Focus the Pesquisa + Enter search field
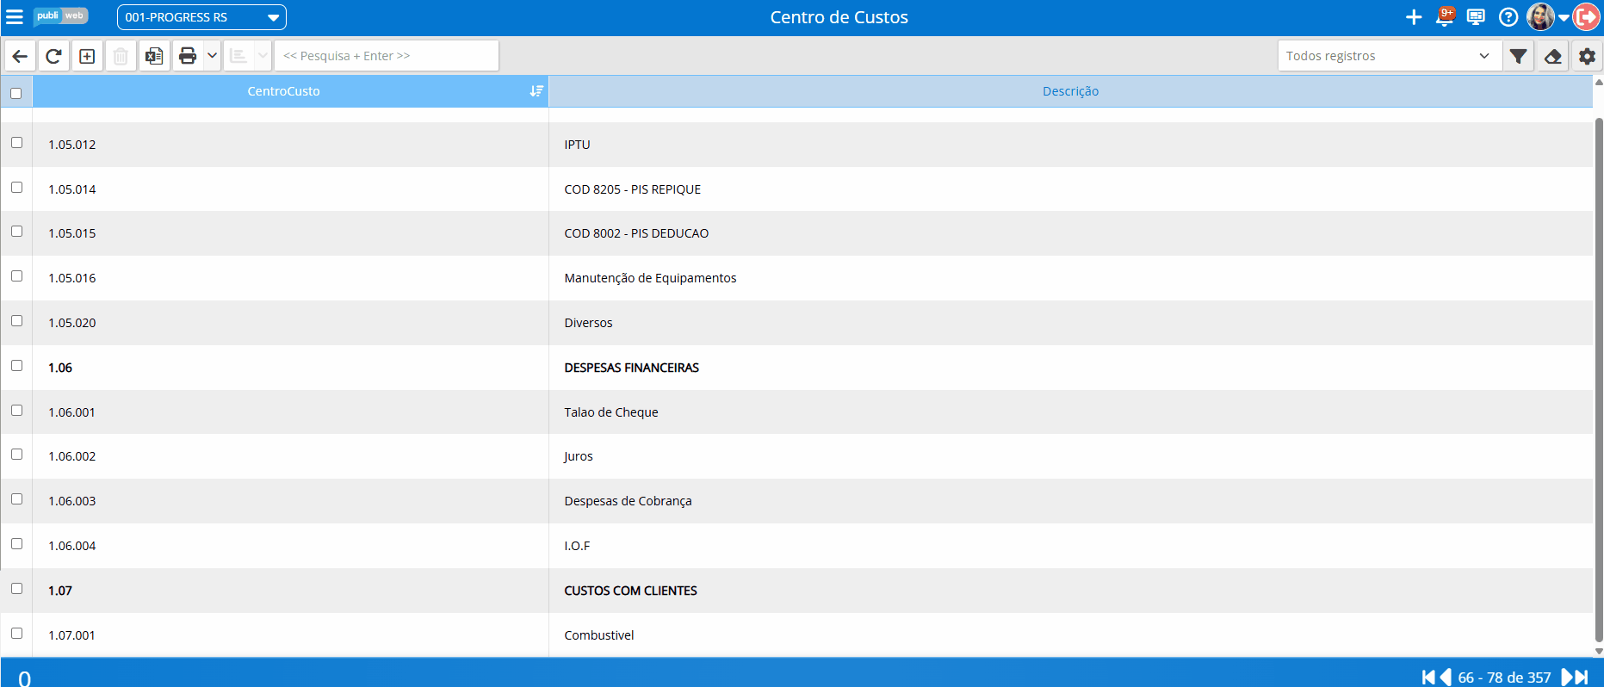Image resolution: width=1604 pixels, height=687 pixels. pyautogui.click(x=387, y=56)
